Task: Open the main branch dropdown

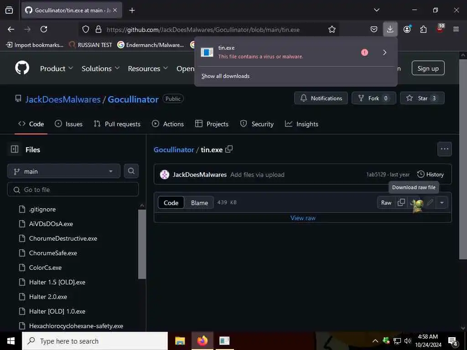Action: coord(64,171)
